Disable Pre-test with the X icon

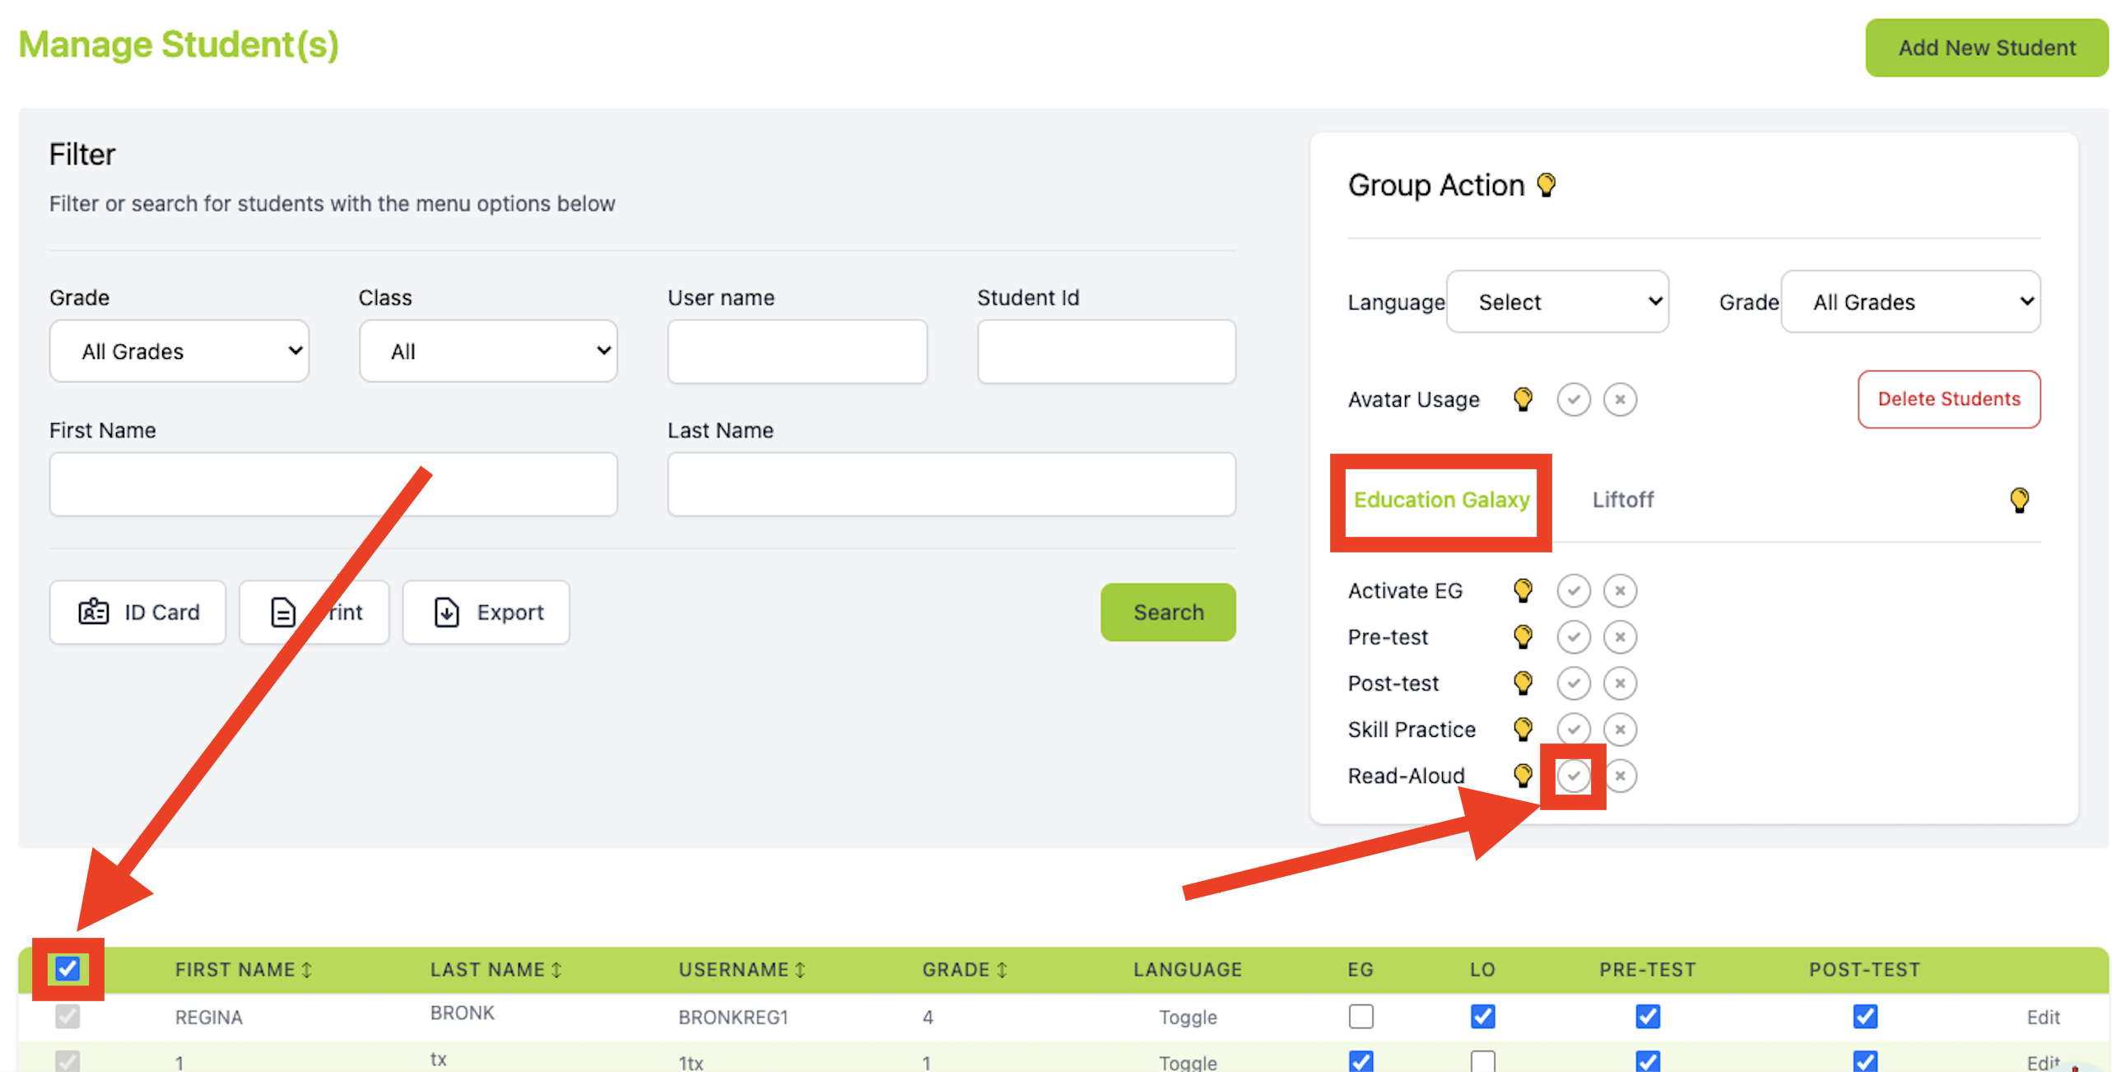pos(1619,636)
